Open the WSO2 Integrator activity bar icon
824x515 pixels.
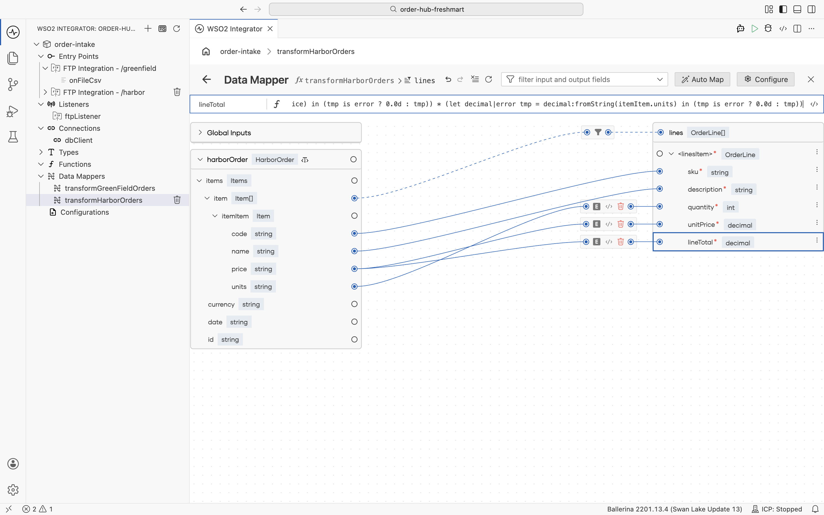click(13, 32)
